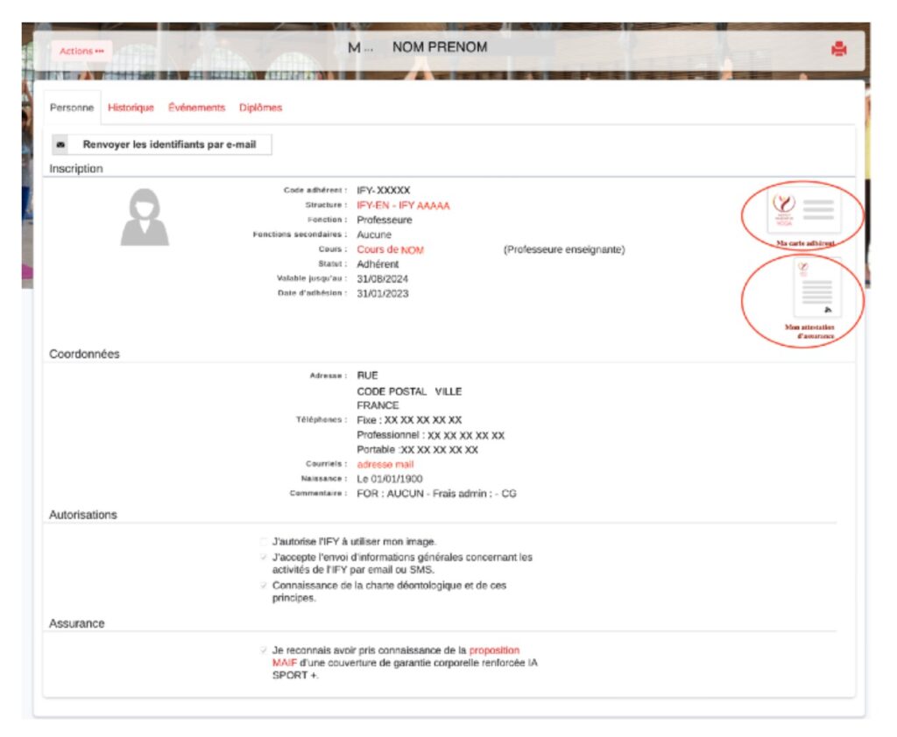Toggle the charte déontologique acknowledgement checkbox

(264, 585)
